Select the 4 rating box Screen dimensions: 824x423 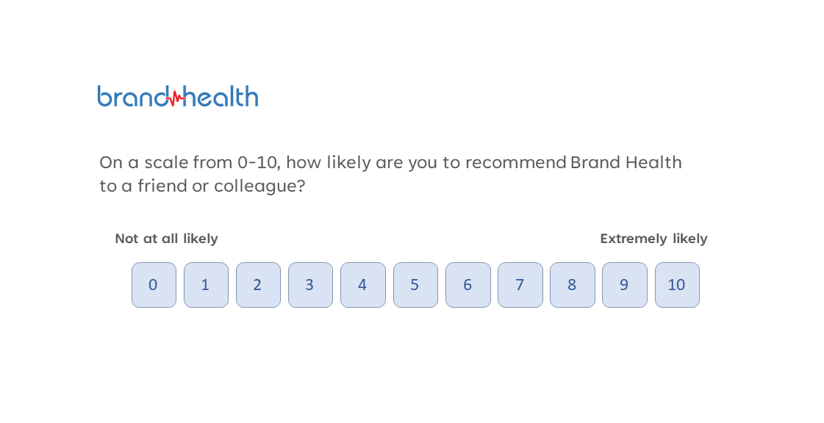[x=362, y=285]
